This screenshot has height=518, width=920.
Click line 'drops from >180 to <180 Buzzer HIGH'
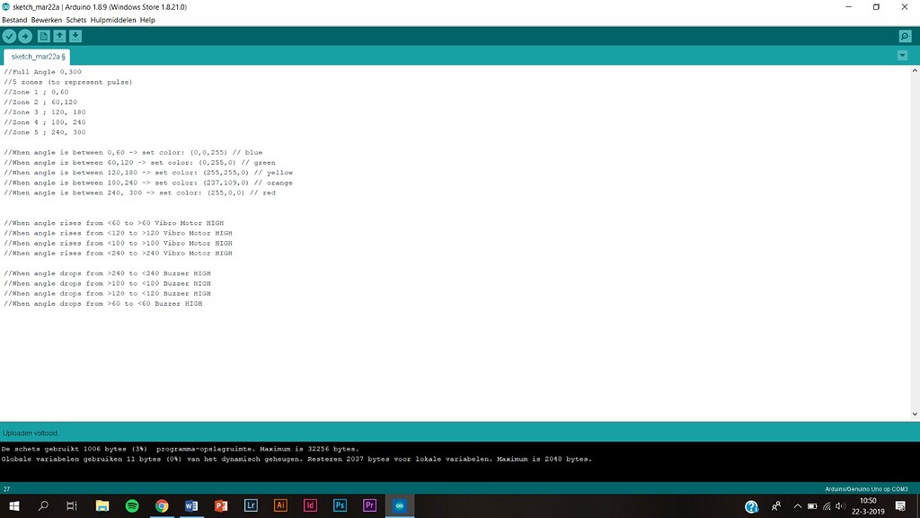[108, 283]
